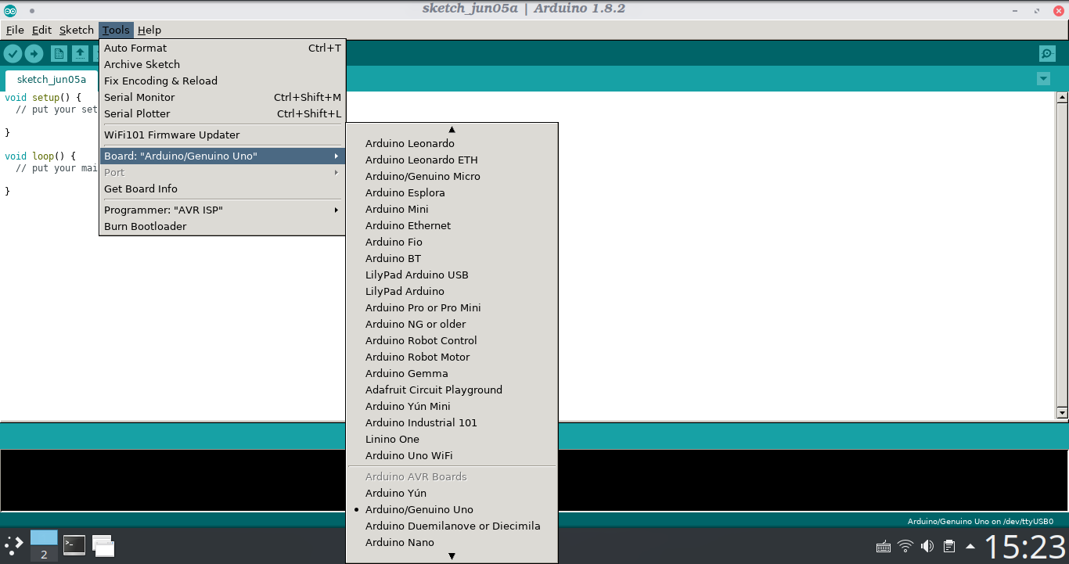Expand the Programmer "AVR ISP" submenu
The width and height of the screenshot is (1069, 564).
[x=222, y=210]
